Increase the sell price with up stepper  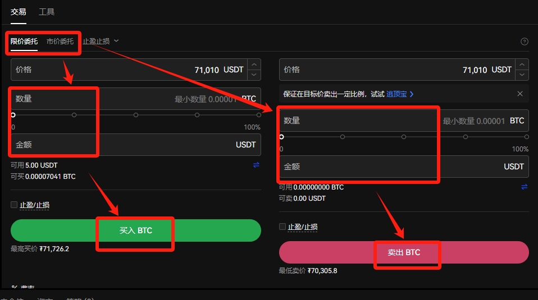point(522,64)
